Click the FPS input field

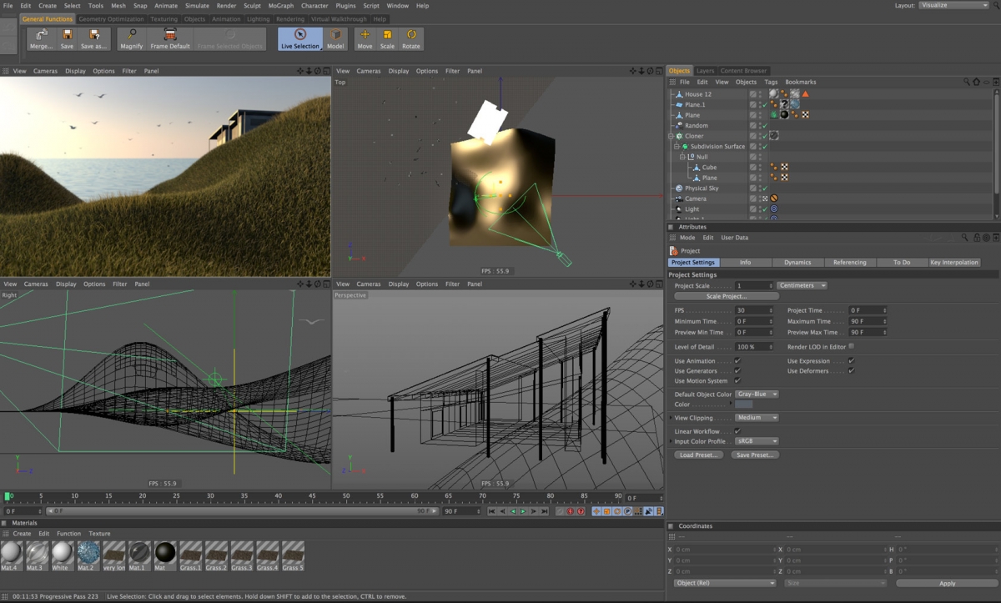tap(754, 310)
